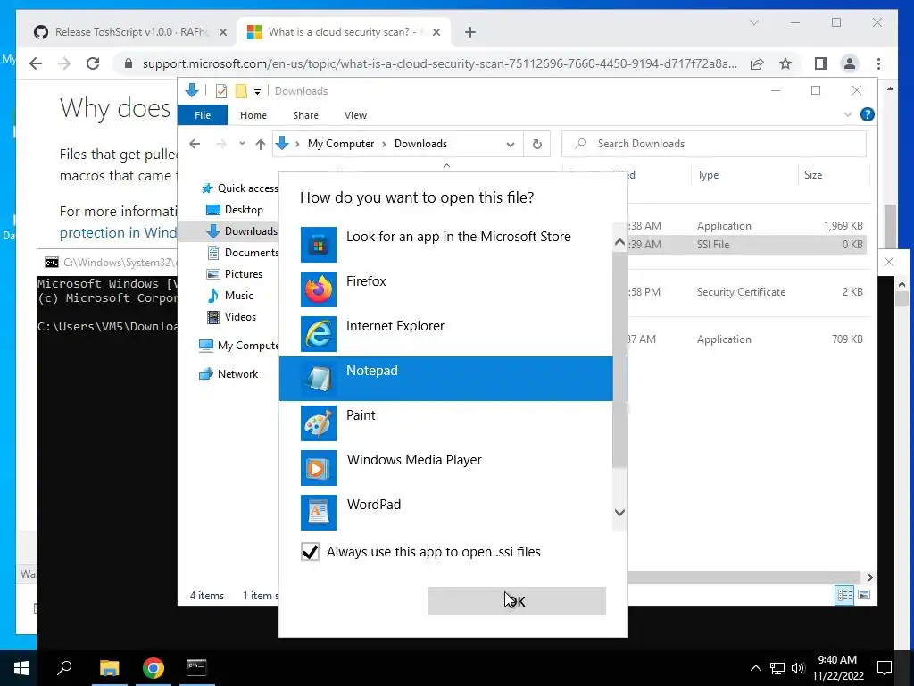Click My Computer in the address breadcrumb
Viewport: 914px width, 686px height.
(341, 144)
